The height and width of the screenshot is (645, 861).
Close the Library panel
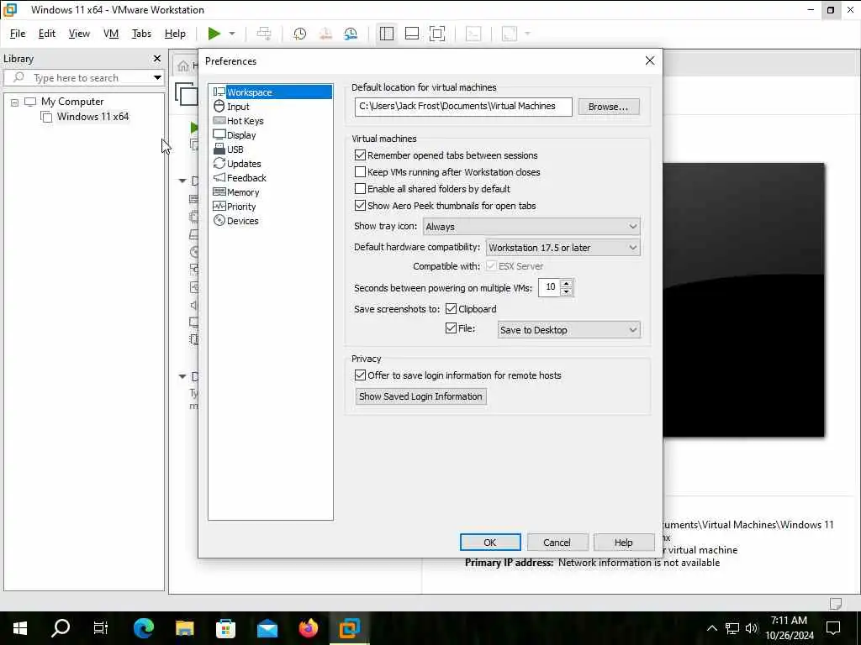tap(157, 58)
